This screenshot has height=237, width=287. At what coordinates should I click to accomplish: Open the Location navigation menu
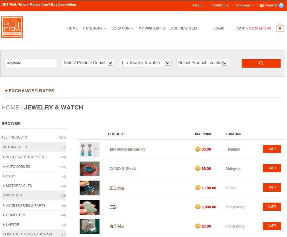[x=122, y=28]
